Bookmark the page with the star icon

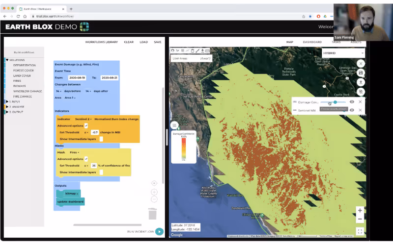click(310, 16)
